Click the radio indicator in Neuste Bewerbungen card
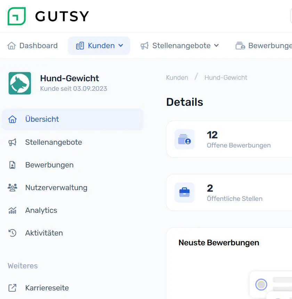Image resolution: width=292 pixels, height=299 pixels. click(261, 284)
